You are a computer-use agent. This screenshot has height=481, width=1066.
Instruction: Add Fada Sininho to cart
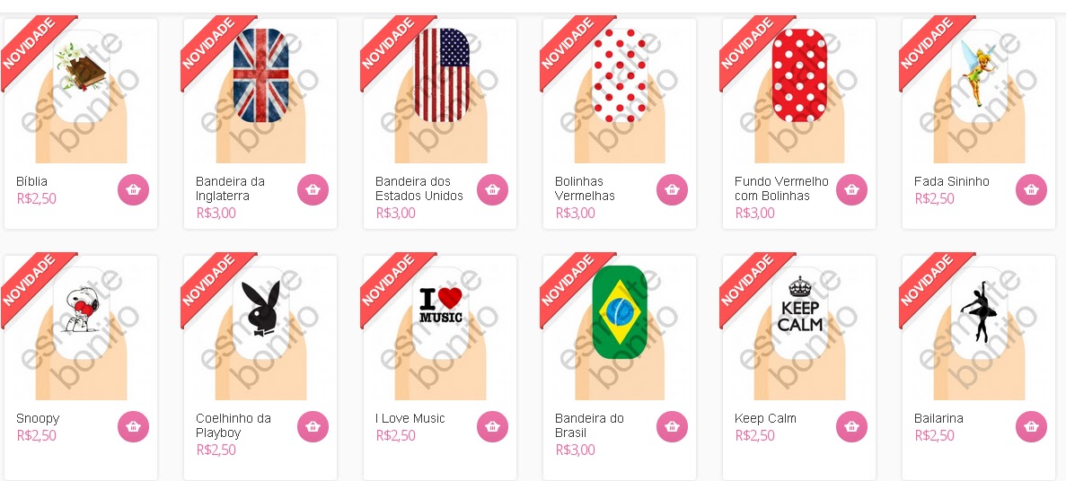pos(1031,189)
